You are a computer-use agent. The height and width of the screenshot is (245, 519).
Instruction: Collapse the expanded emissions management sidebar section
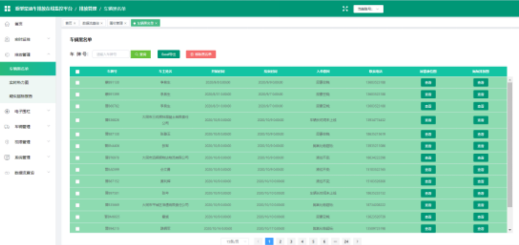(x=49, y=54)
